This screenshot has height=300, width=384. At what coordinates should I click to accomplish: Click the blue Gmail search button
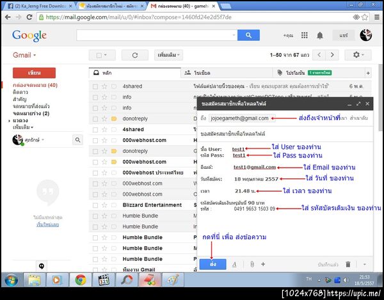[x=248, y=35]
